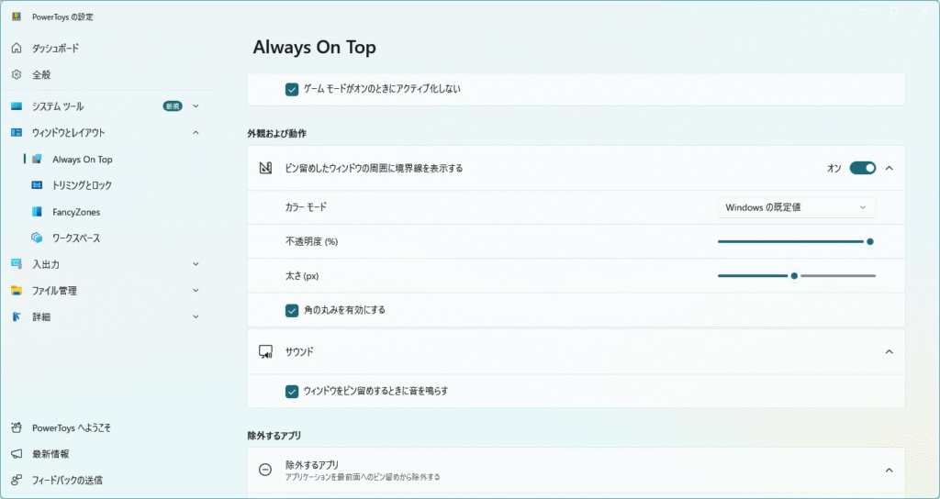Screen dimensions: 940x499
Task: Expand the 詳細 section chevron
Action: [x=196, y=316]
